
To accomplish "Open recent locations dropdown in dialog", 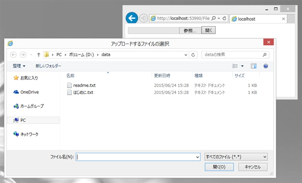I will [31, 55].
